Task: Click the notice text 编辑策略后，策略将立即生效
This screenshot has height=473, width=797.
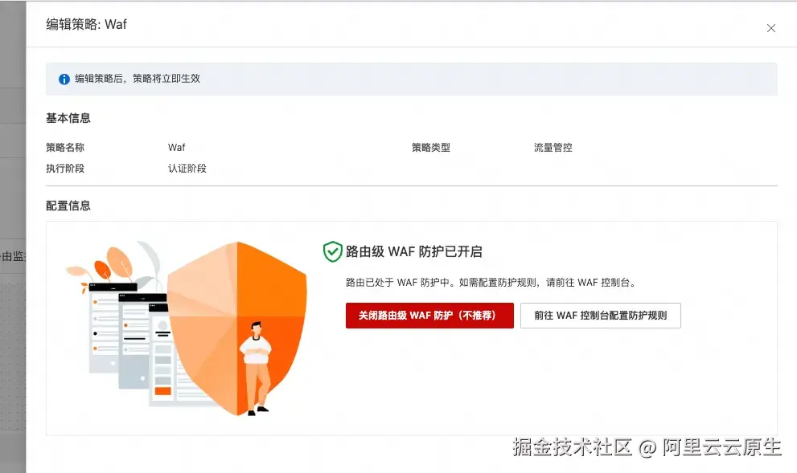Action: [138, 79]
